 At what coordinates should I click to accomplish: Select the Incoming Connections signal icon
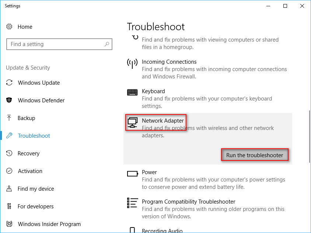tap(132, 63)
